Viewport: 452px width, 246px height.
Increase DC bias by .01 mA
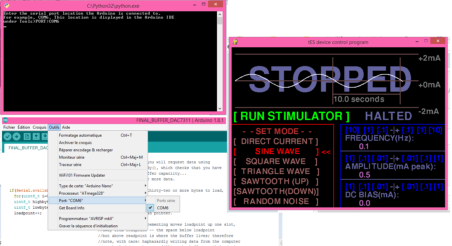[410, 186]
